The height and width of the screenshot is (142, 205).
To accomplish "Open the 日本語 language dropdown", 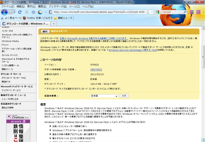I will (x=104, y=96).
